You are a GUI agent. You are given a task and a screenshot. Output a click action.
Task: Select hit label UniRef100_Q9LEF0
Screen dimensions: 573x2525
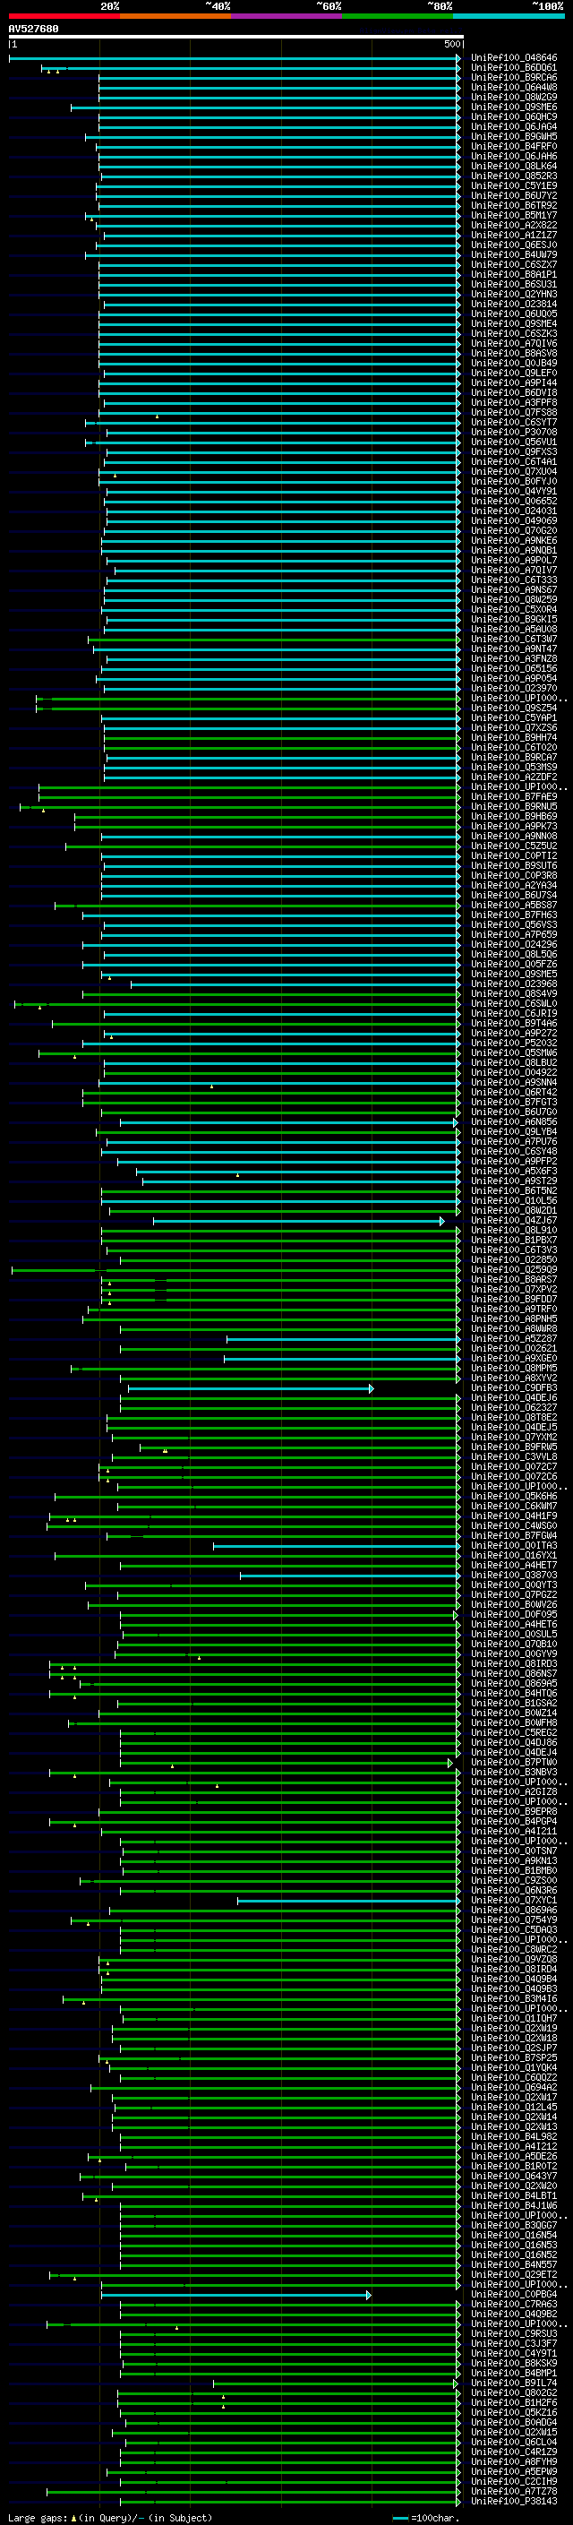(514, 374)
